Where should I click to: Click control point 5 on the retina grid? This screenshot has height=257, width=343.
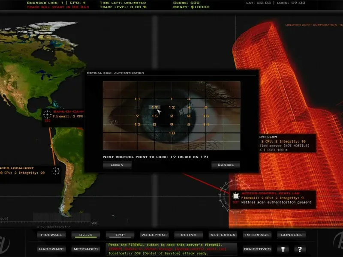point(189,124)
